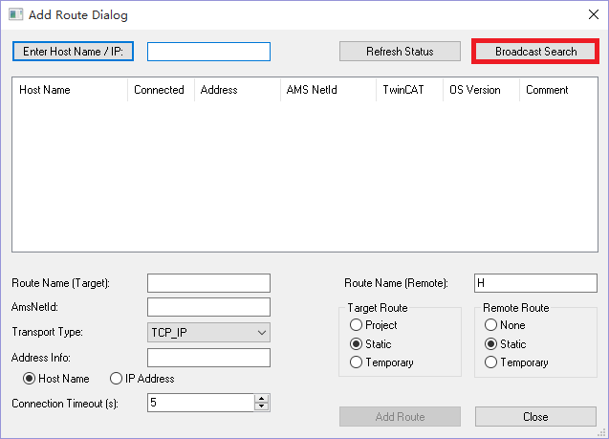Click the Enter Host Name / IP button
609x439 pixels.
[74, 52]
